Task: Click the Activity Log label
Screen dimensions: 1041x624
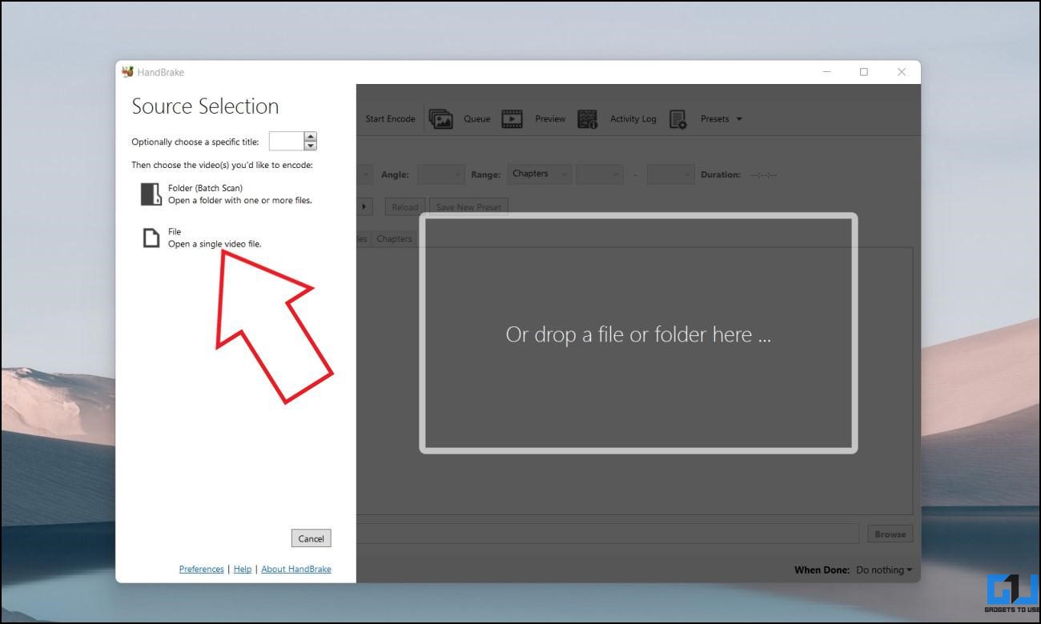Action: pos(633,119)
